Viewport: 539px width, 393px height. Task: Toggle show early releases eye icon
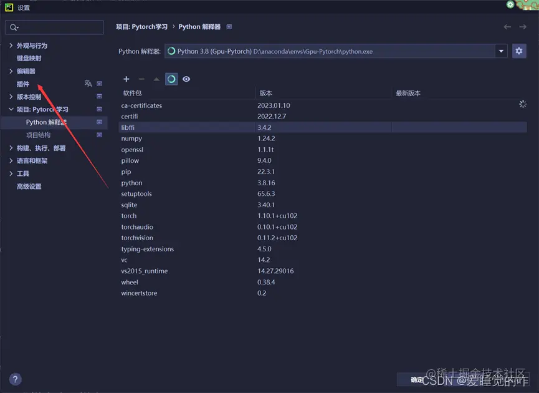tap(186, 79)
